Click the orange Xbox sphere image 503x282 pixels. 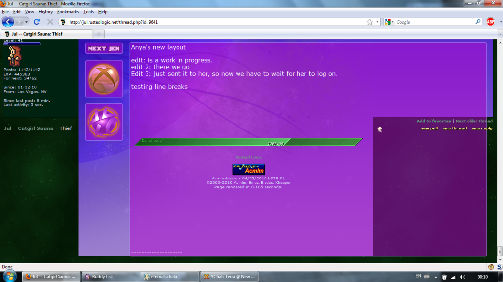click(104, 78)
